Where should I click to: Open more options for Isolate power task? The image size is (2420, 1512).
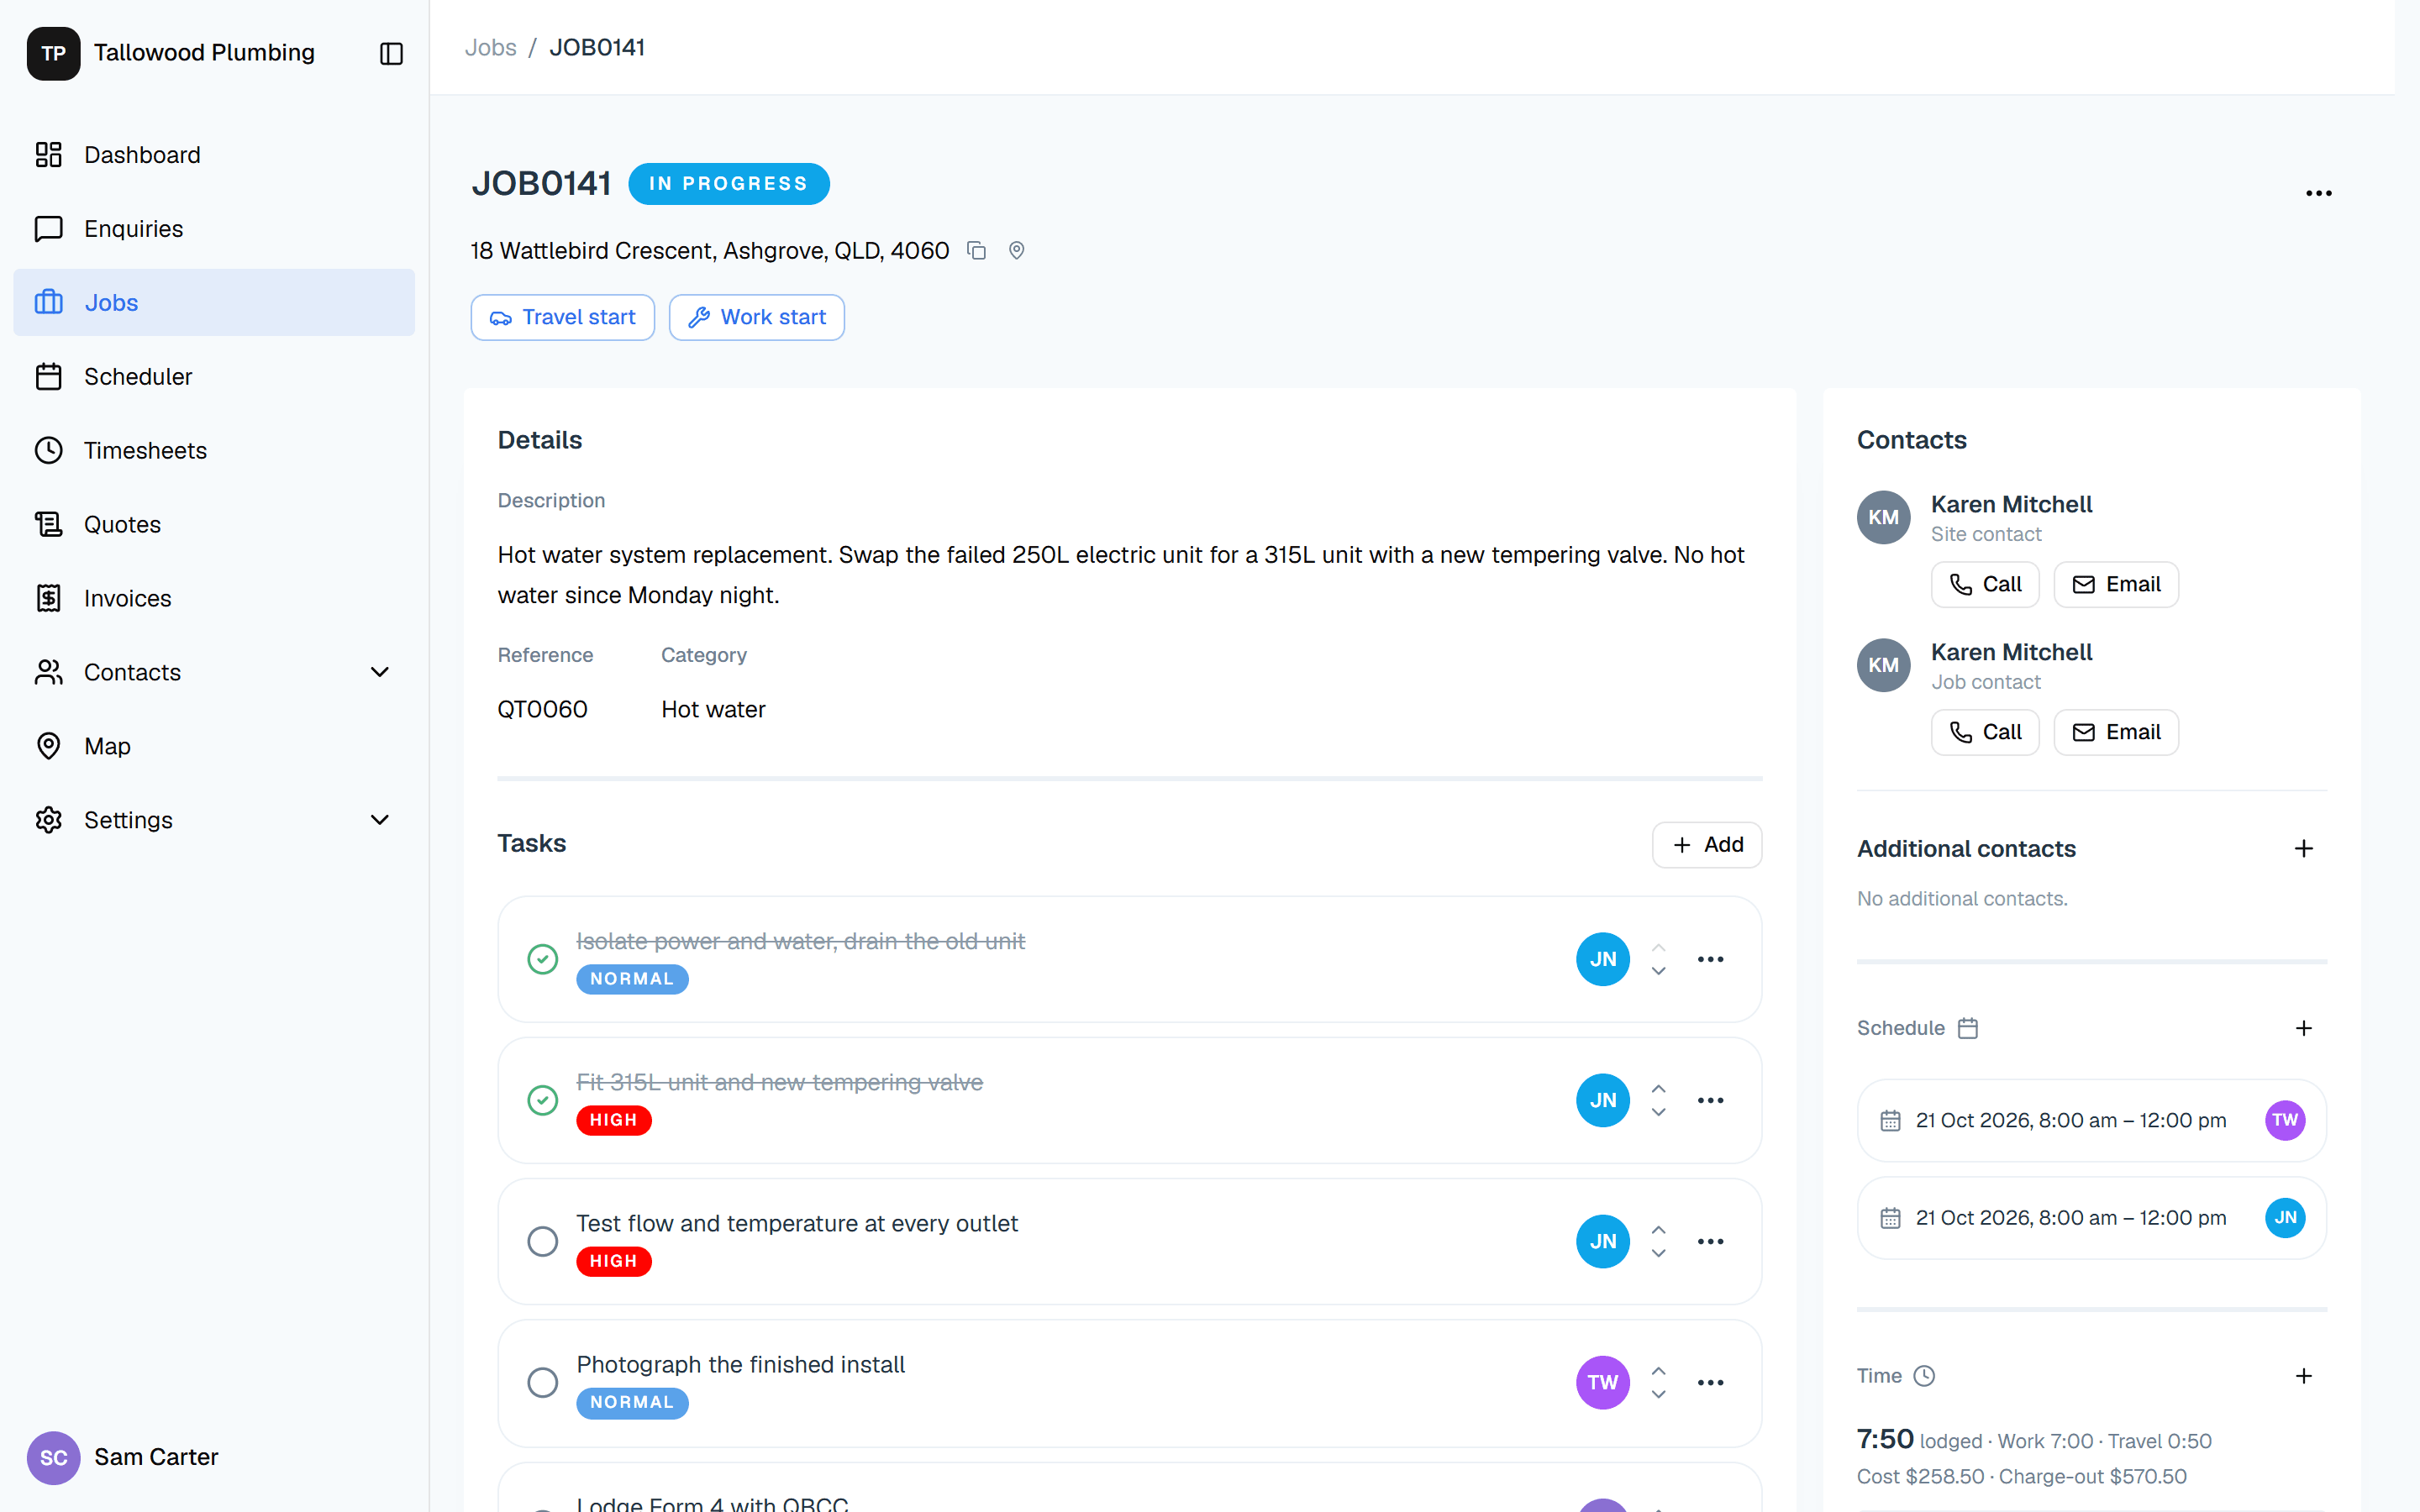[x=1710, y=959]
